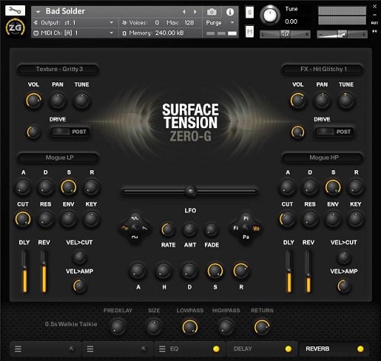
Task: Solo the instrument with the S button
Action: pyautogui.click(x=250, y=12)
